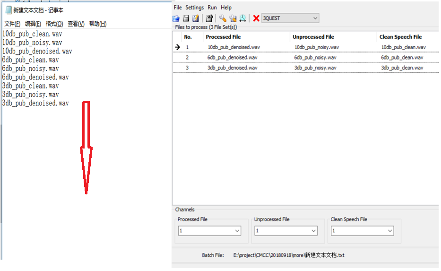Select row 10db_pub_denoised.wav in table
The height and width of the screenshot is (271, 441).
233,47
